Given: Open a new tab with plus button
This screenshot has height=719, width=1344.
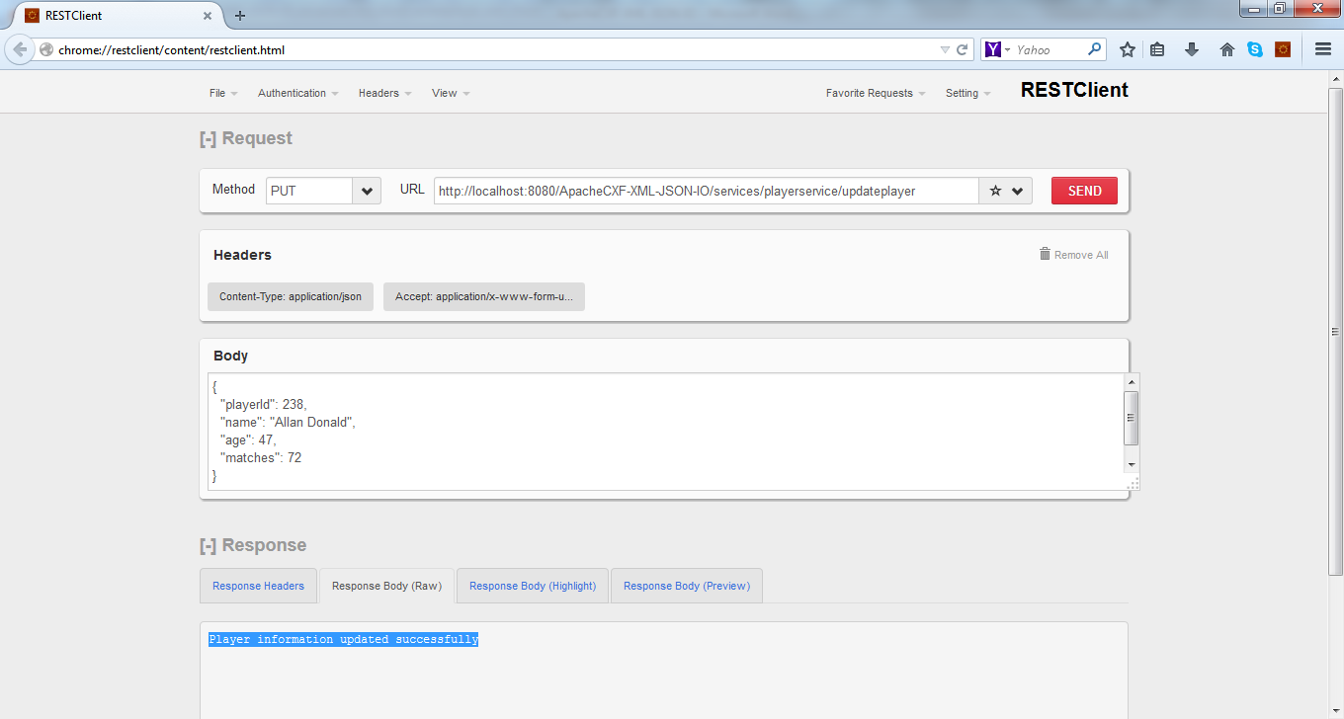Looking at the screenshot, I should tap(240, 16).
